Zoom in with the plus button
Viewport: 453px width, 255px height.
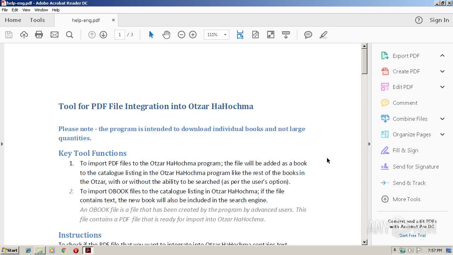[x=193, y=35]
